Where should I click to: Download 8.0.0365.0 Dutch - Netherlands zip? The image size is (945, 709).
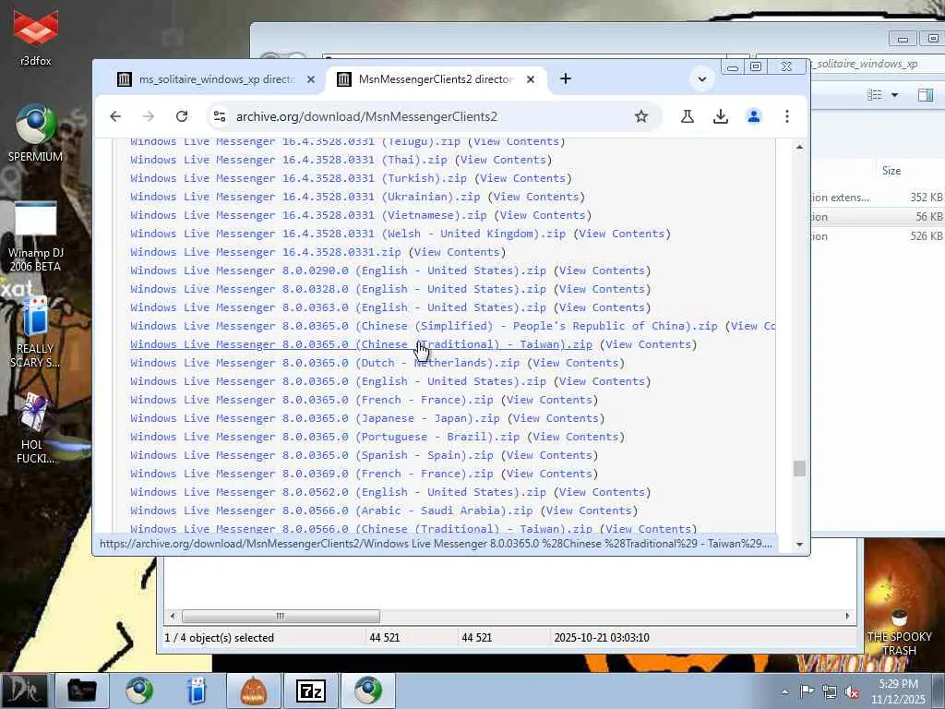325,363
